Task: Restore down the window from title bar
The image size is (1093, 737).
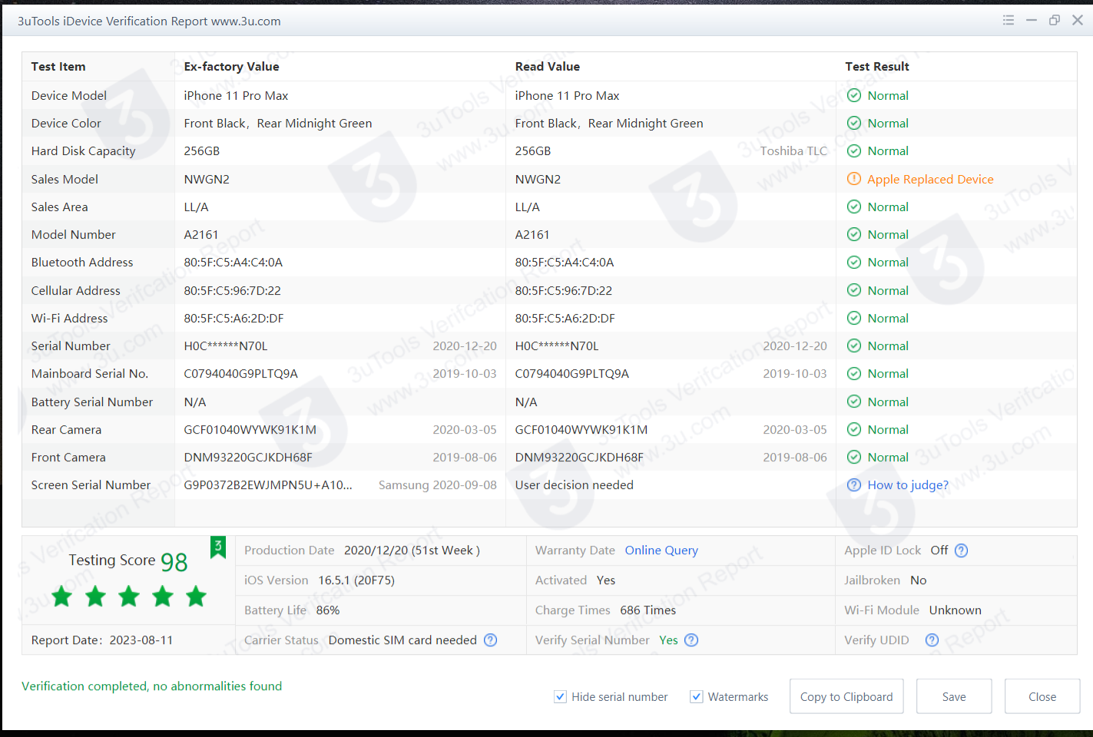Action: click(1054, 21)
